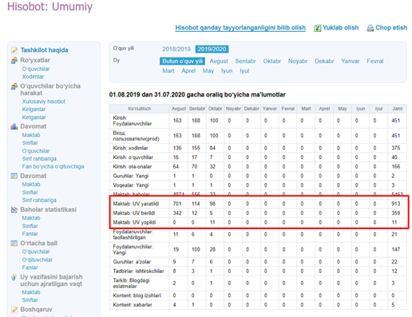This screenshot has height=317, width=412.
Task: Click the value 701 in UV yaratildi row
Action: point(177,204)
